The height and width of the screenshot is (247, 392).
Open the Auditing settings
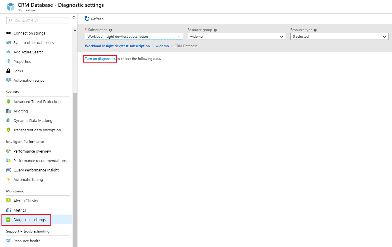pyautogui.click(x=20, y=111)
